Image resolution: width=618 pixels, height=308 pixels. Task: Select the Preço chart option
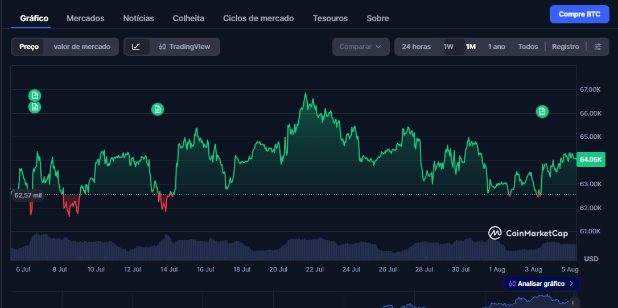[x=29, y=47]
